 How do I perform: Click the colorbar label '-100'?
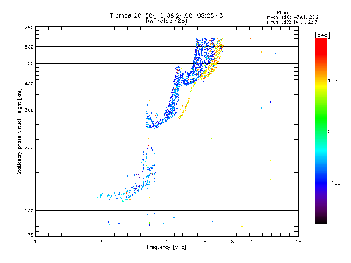334,183
